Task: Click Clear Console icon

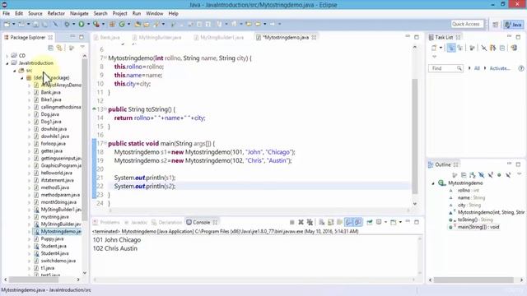Action: click(x=322, y=222)
